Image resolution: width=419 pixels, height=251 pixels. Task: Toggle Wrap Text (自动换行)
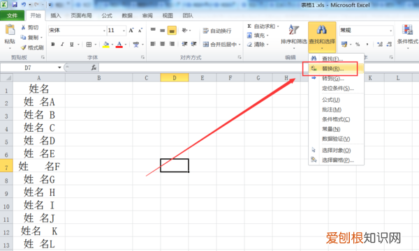(217, 31)
